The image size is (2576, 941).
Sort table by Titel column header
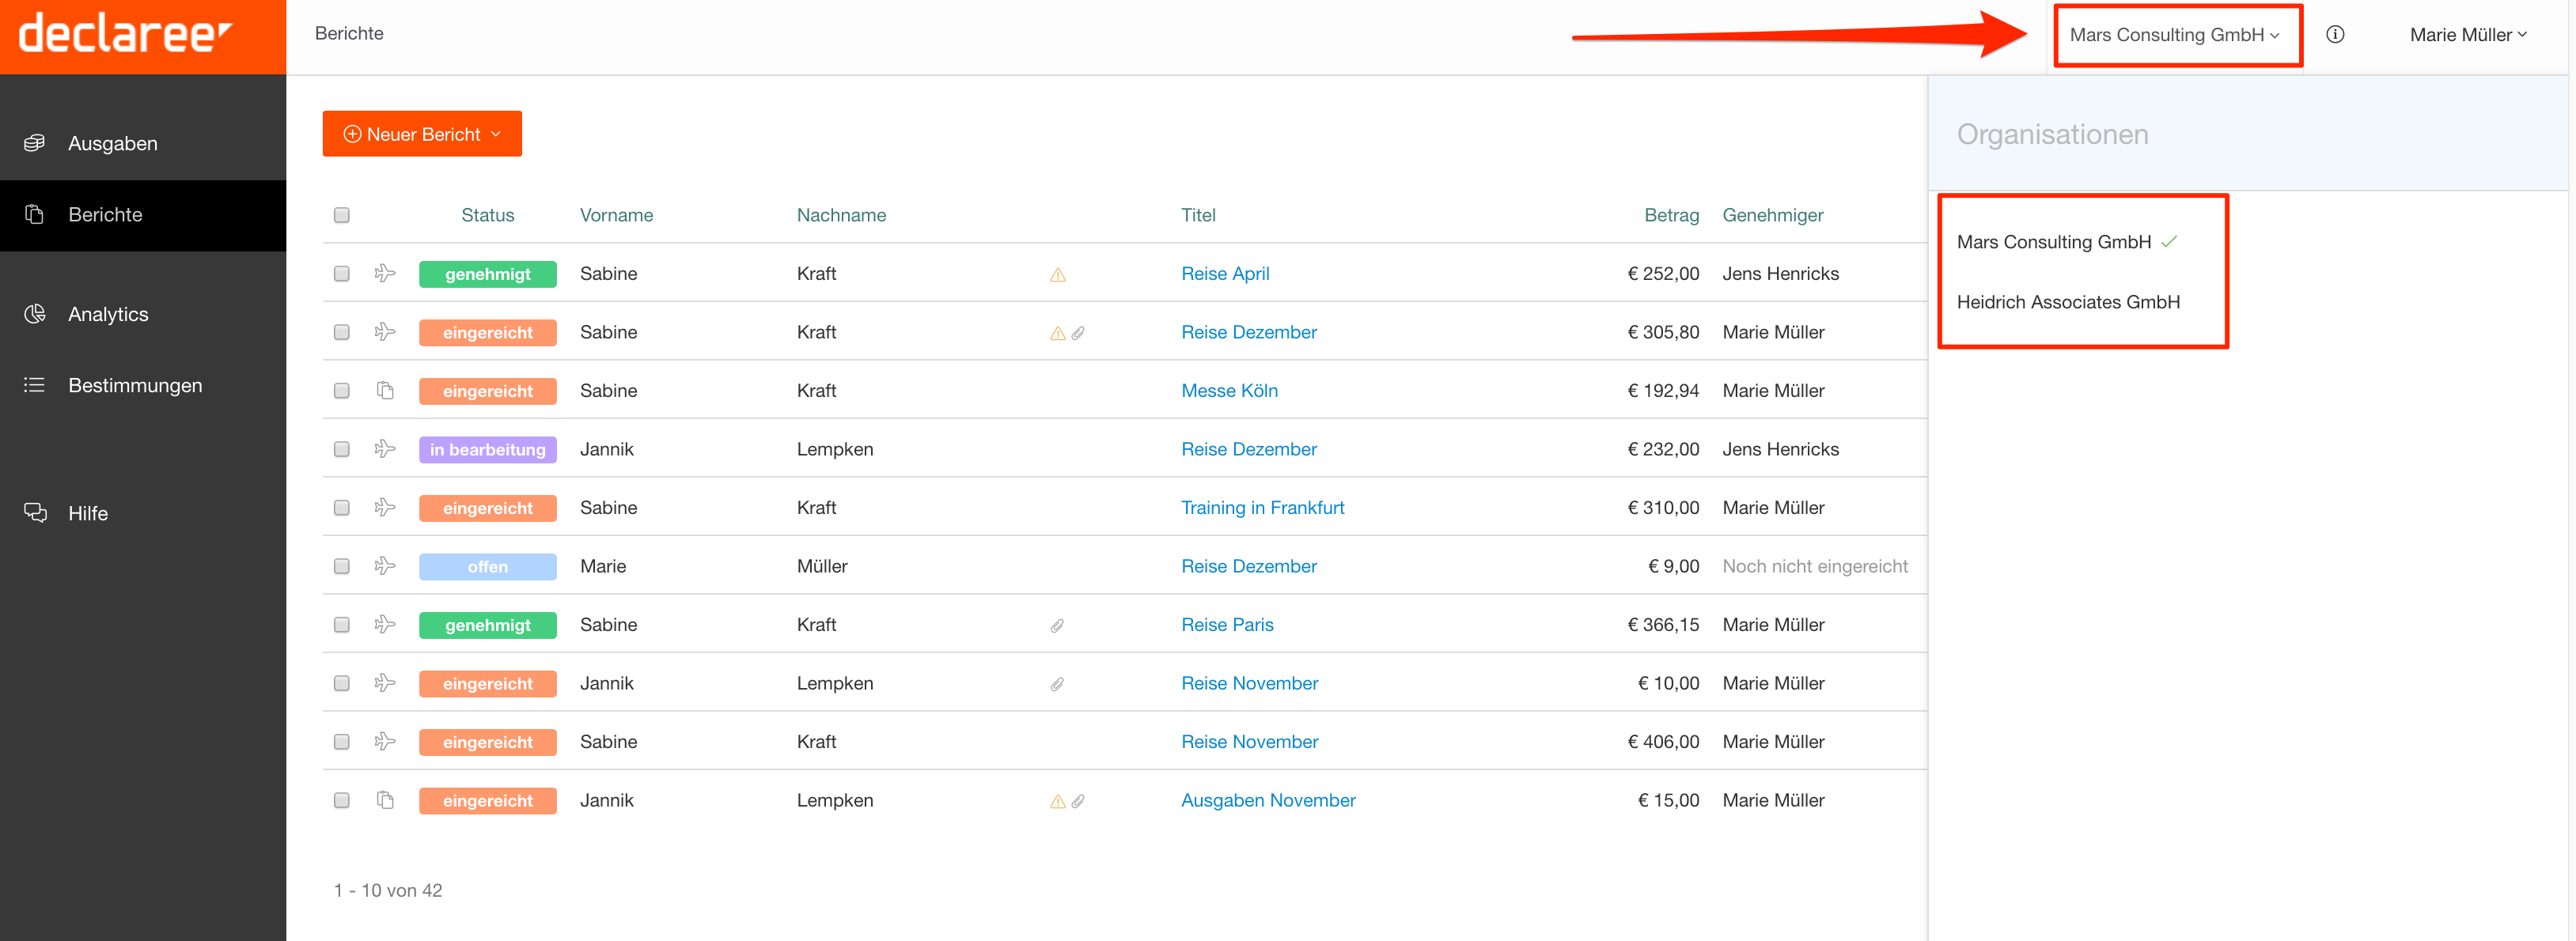[x=1198, y=215]
